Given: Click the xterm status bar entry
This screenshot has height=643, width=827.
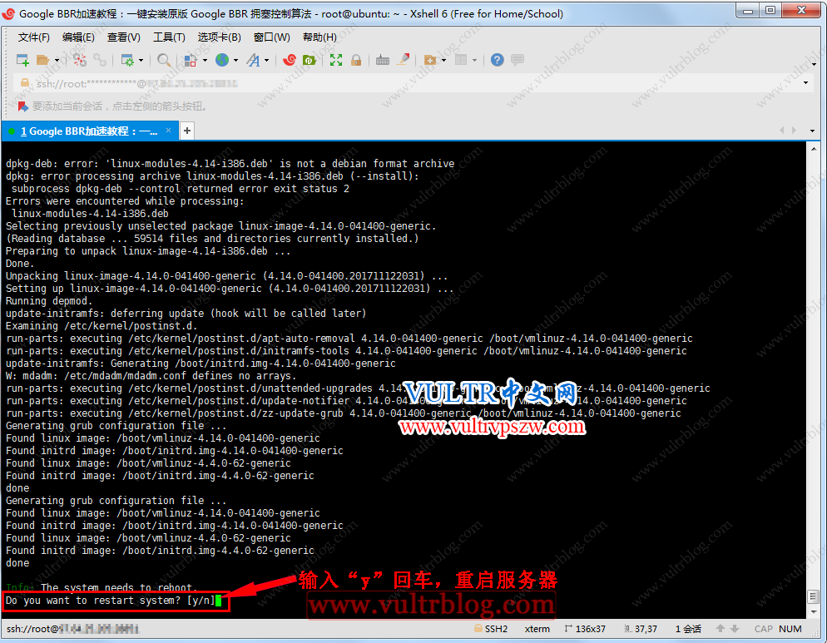Looking at the screenshot, I should 537,629.
